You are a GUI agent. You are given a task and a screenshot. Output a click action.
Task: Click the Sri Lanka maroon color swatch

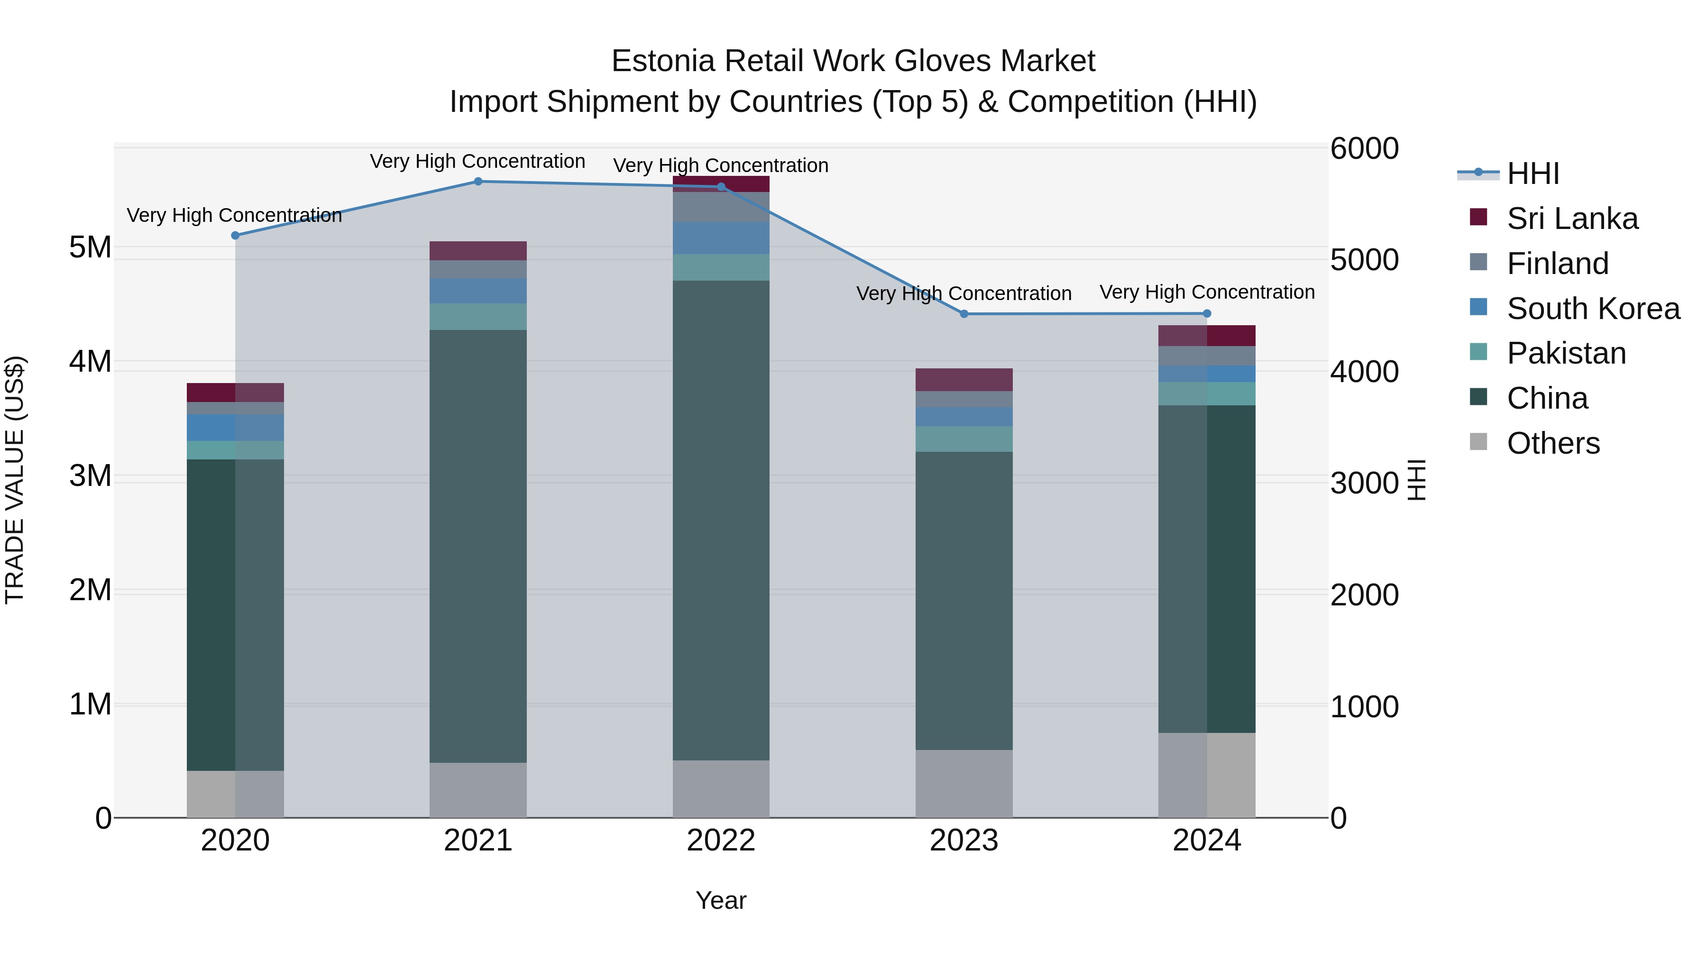(x=1478, y=217)
